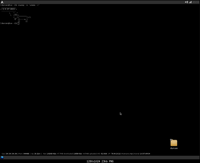Viewport: 200px width, 163px height.
Task: Click the 2.6.37-ARCH speech bubble text
Action: tap(9, 9)
